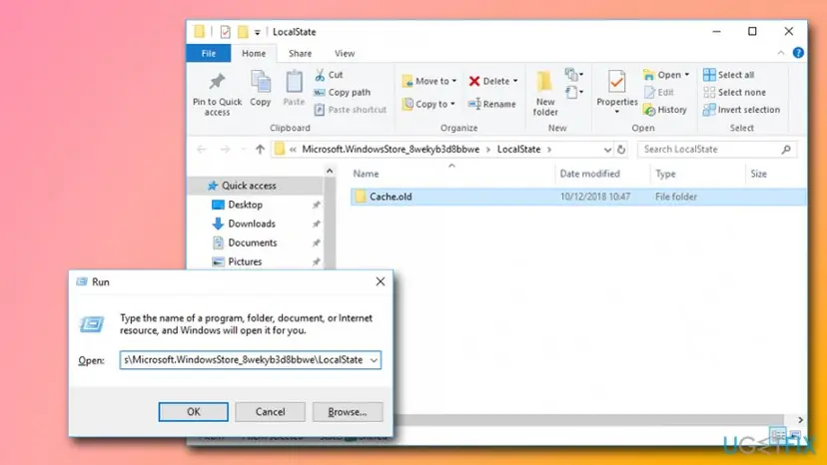The height and width of the screenshot is (465, 827).
Task: Click title bar Properties quick icon
Action: pyautogui.click(x=225, y=32)
